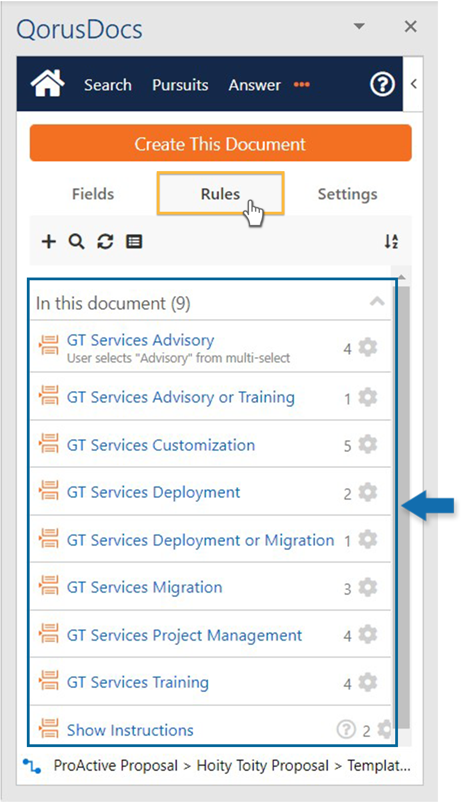
Task: Open gear for GT Services Training
Action: 368,682
